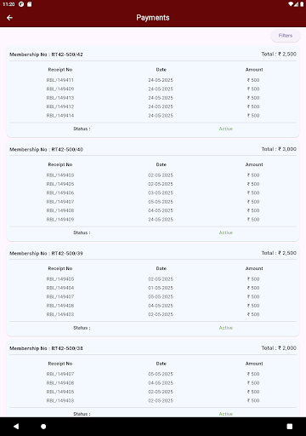Tap Receipt No column header in first card
Viewport: 306px width, 436px height.
[x=60, y=70]
